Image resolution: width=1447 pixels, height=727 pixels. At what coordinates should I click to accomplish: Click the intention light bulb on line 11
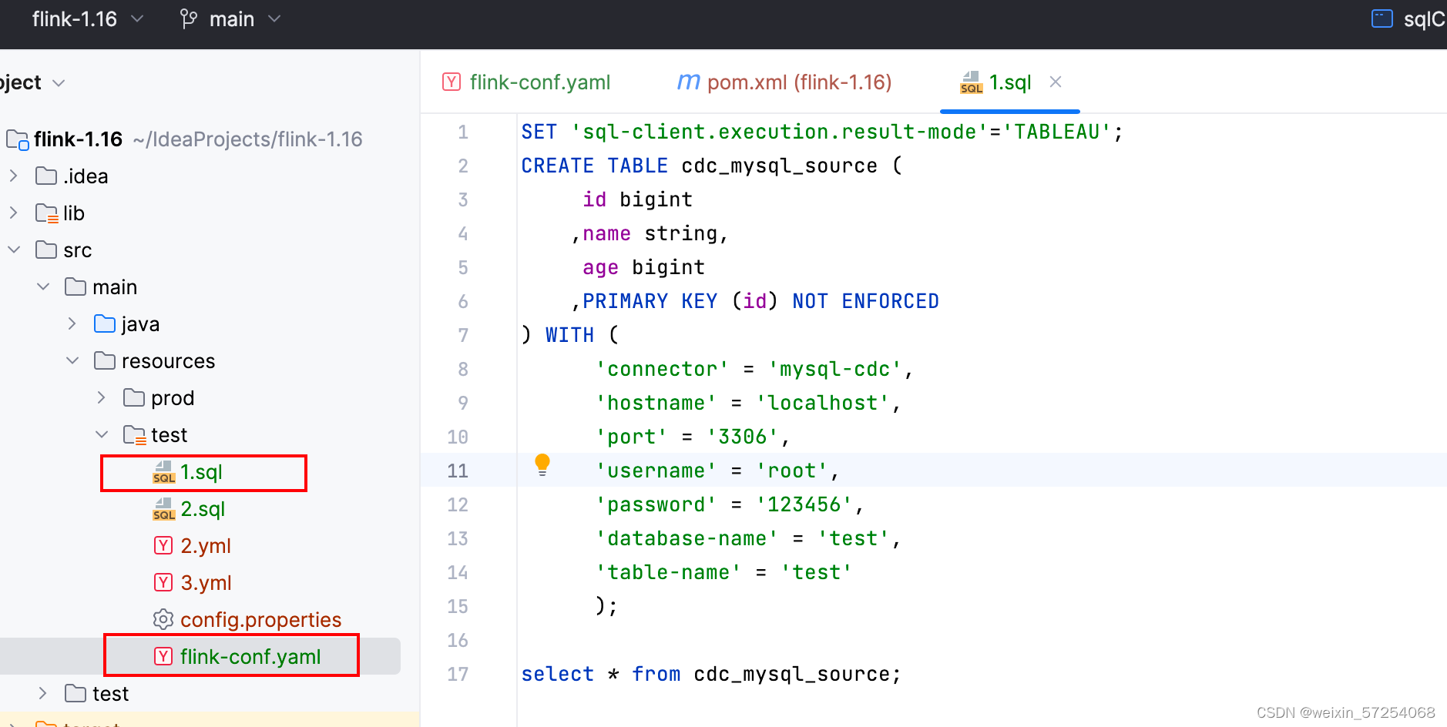[x=542, y=464]
